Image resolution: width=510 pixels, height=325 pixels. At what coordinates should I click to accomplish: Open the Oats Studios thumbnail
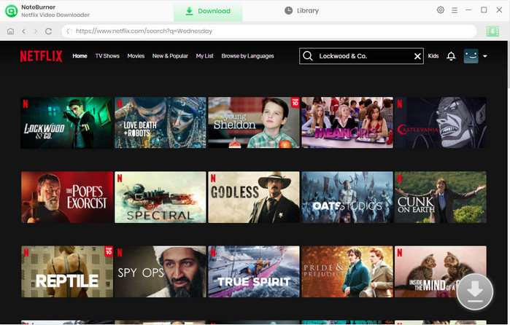click(x=347, y=197)
